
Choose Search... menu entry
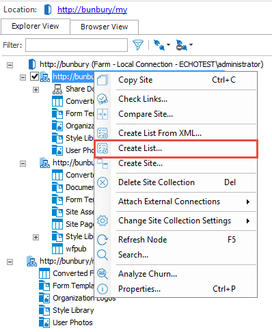pyautogui.click(x=176, y=255)
